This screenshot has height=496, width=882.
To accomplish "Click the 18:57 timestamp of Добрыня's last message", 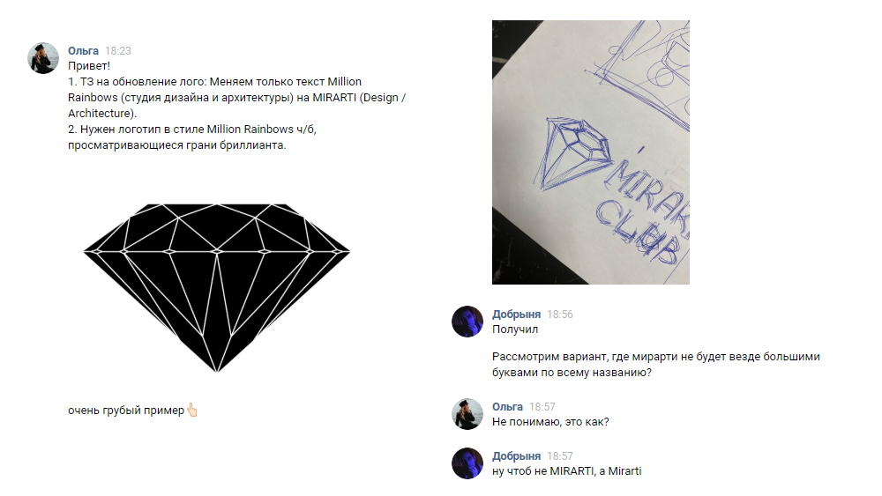I will [x=560, y=456].
